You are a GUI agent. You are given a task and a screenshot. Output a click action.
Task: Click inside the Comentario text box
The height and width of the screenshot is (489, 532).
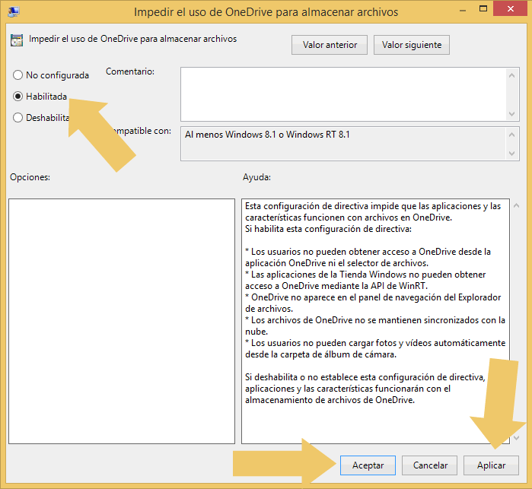click(x=342, y=93)
